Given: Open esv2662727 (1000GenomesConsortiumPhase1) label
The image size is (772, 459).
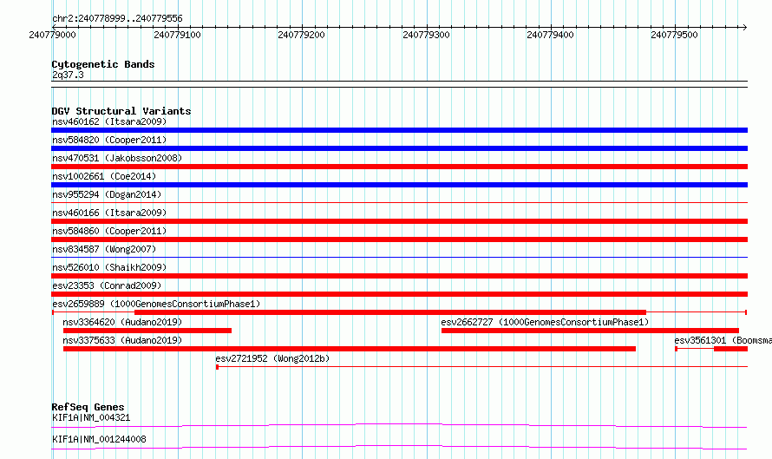Looking at the screenshot, I should (545, 322).
